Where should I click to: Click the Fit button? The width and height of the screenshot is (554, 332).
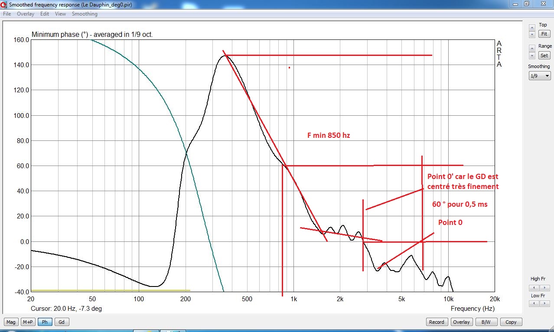(544, 34)
